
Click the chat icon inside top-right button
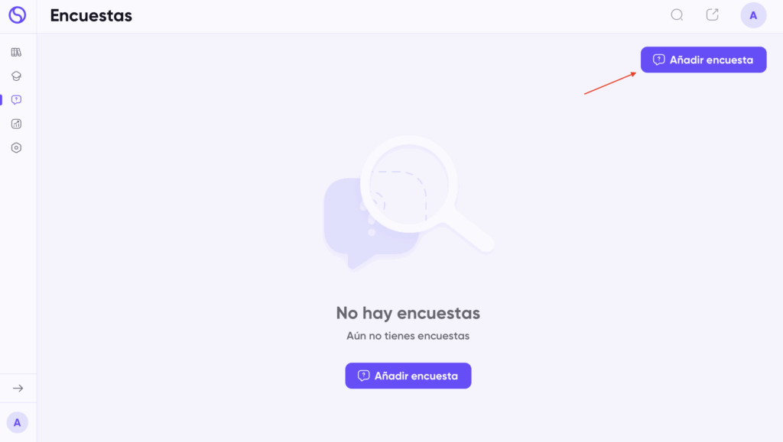coord(658,60)
